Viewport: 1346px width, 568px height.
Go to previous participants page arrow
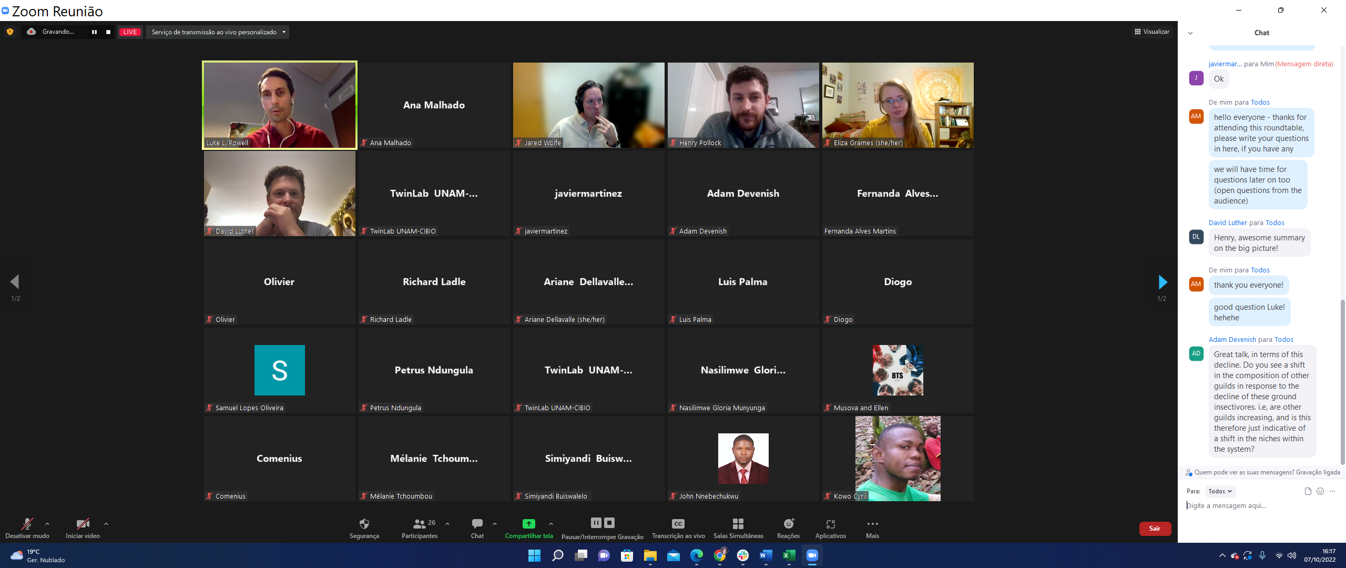pyautogui.click(x=15, y=282)
